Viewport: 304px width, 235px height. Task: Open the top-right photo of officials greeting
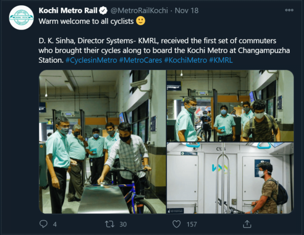[x=230, y=106]
